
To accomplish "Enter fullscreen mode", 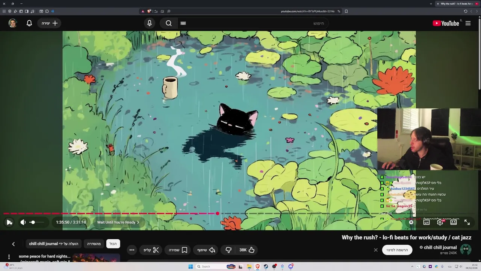I will point(467,222).
